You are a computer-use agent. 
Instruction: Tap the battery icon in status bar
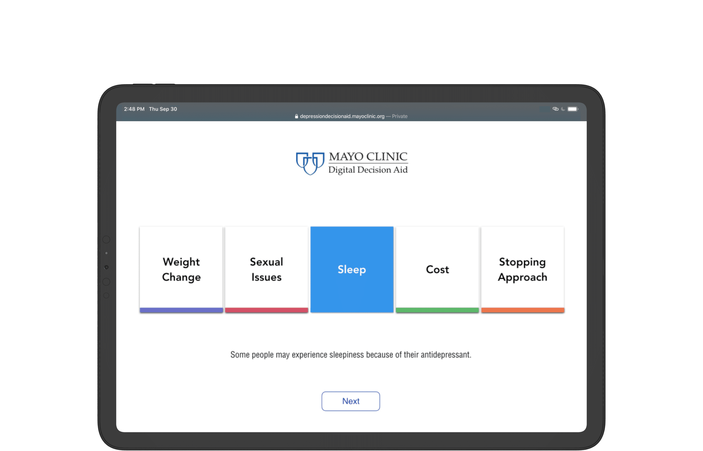coord(573,109)
